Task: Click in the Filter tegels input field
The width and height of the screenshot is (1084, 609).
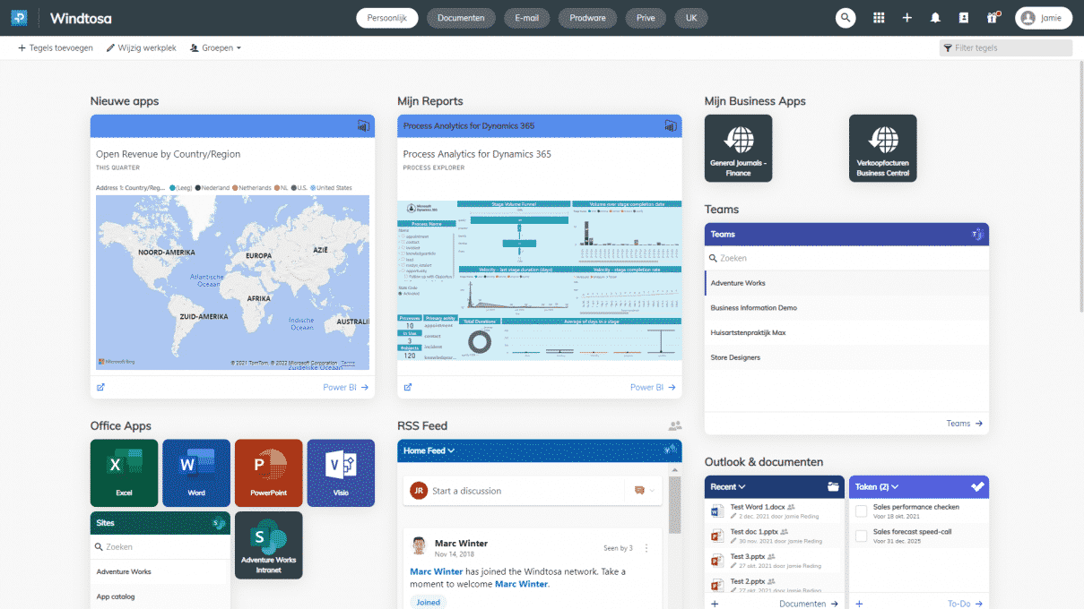Action: (1006, 48)
